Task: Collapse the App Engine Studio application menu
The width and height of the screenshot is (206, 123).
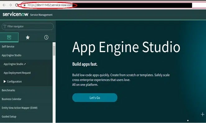Action: coord(11,55)
